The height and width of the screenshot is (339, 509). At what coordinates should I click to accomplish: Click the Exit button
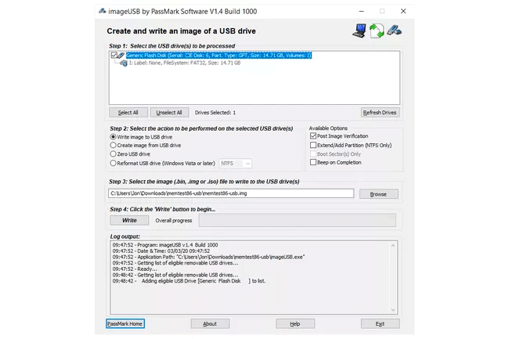tap(380, 324)
